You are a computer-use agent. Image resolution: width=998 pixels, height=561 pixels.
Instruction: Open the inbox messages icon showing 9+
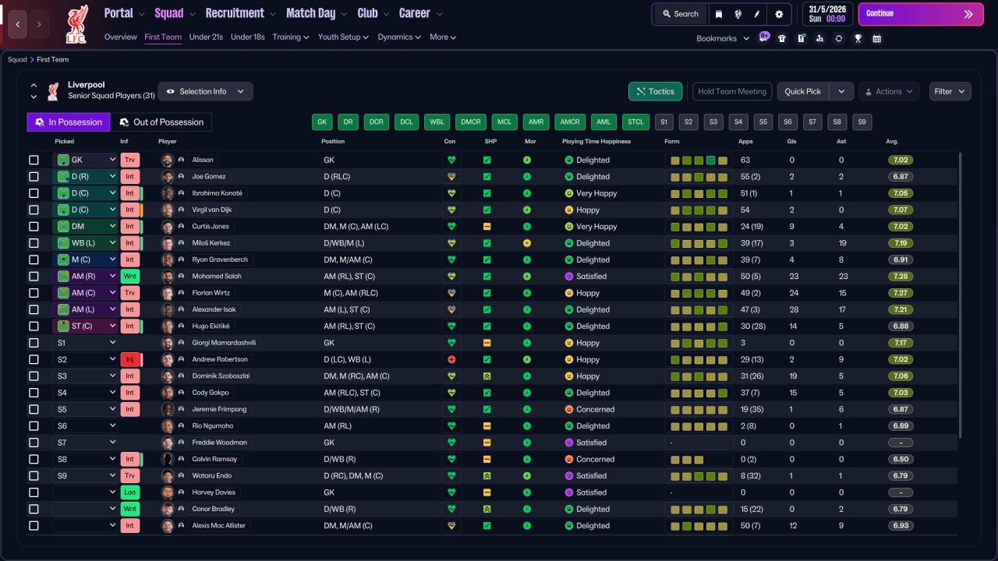pos(764,37)
